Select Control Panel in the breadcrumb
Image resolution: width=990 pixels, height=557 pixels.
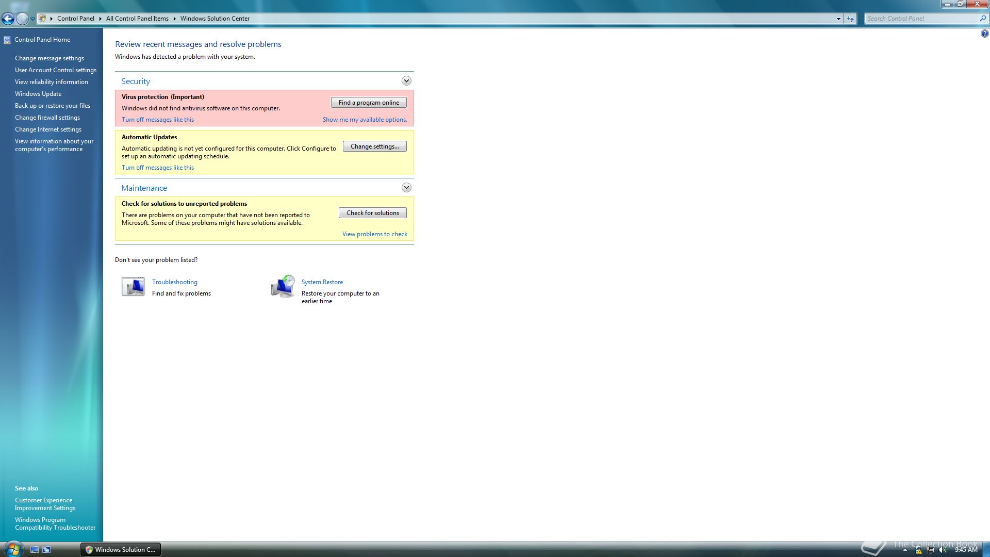(75, 19)
